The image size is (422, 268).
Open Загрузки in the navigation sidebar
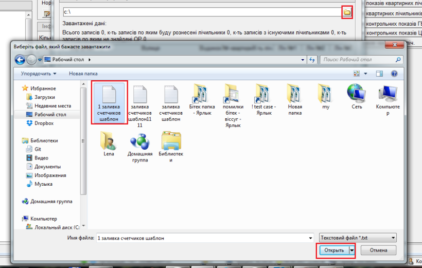[x=44, y=97]
